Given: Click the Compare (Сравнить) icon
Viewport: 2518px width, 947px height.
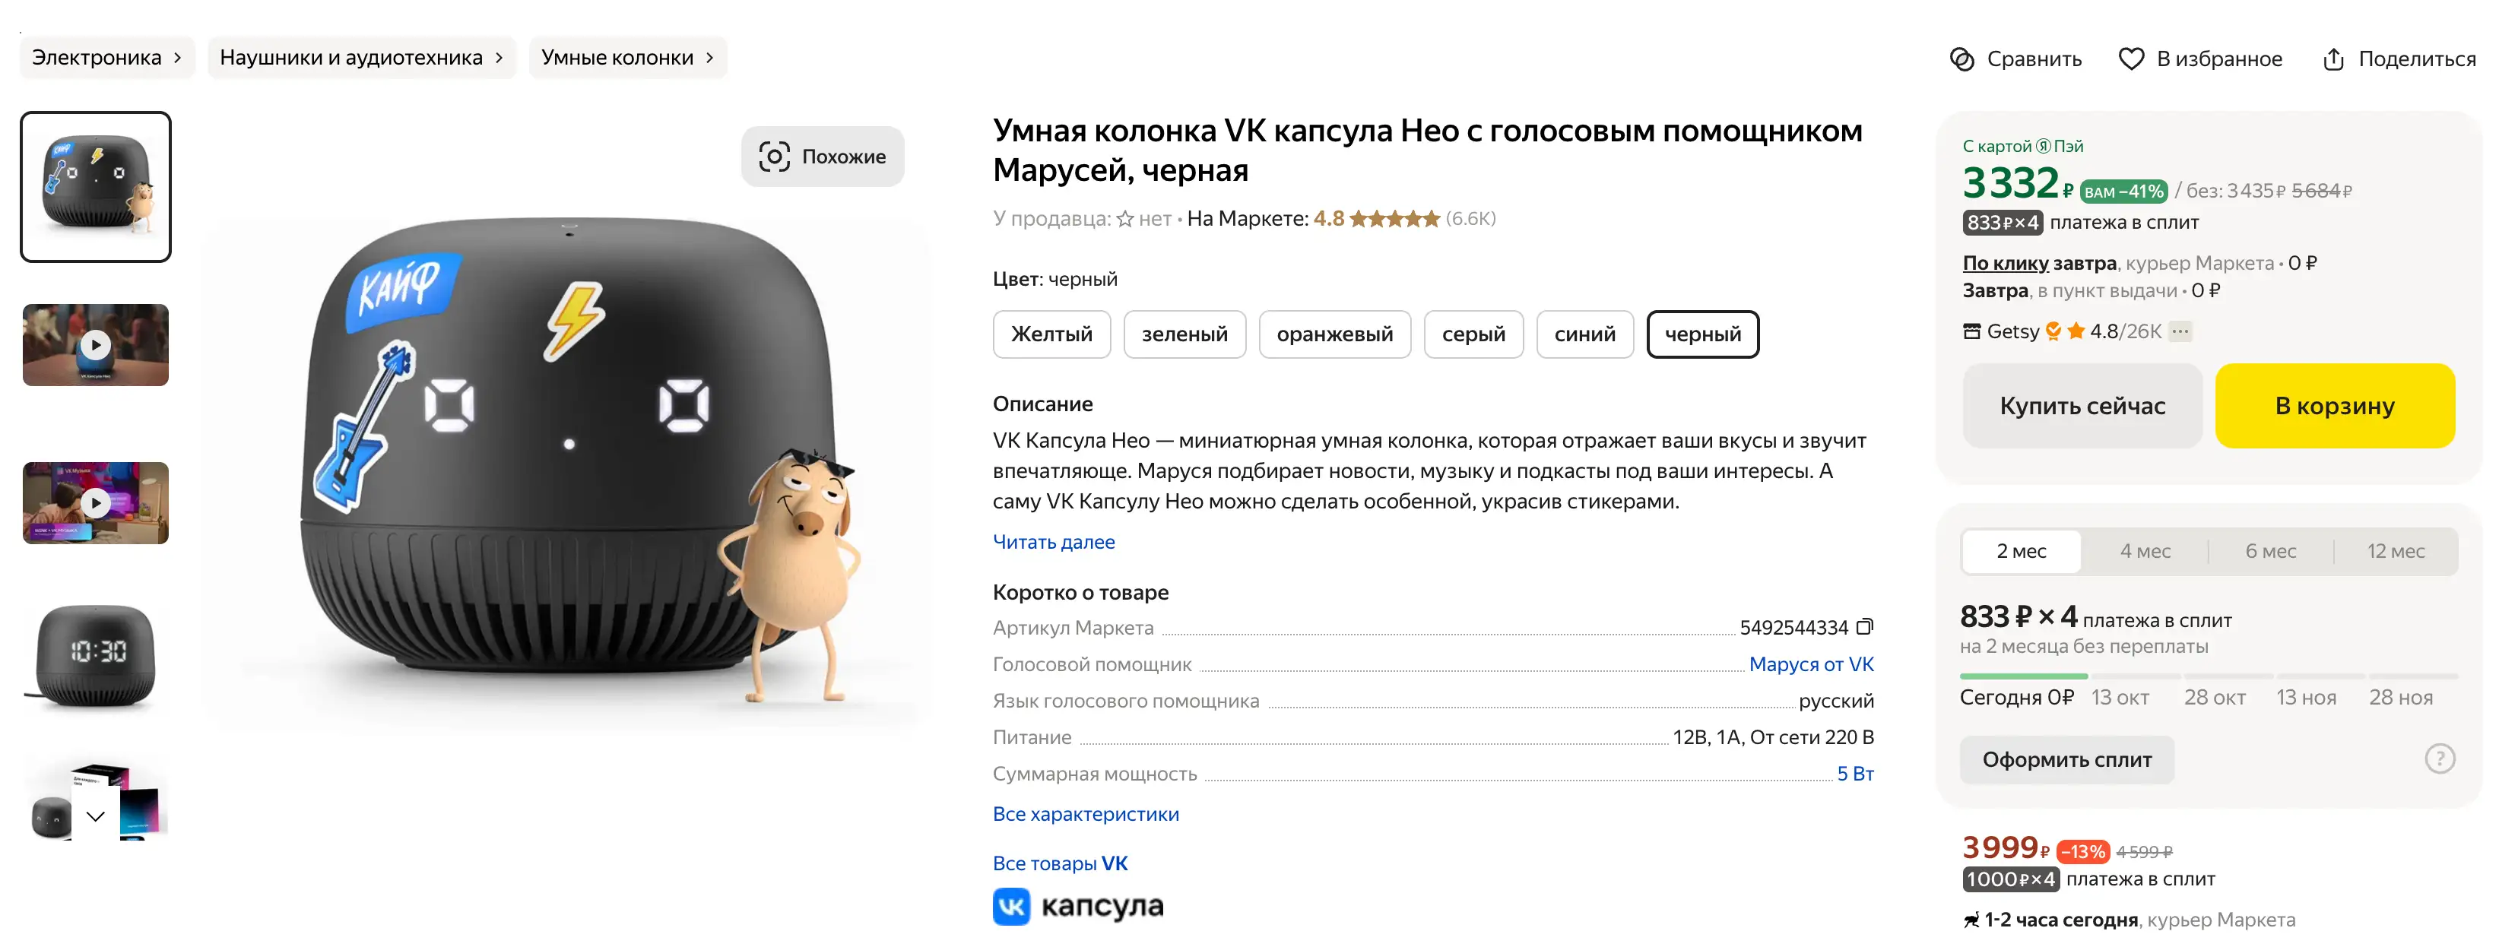Looking at the screenshot, I should pyautogui.click(x=1961, y=59).
